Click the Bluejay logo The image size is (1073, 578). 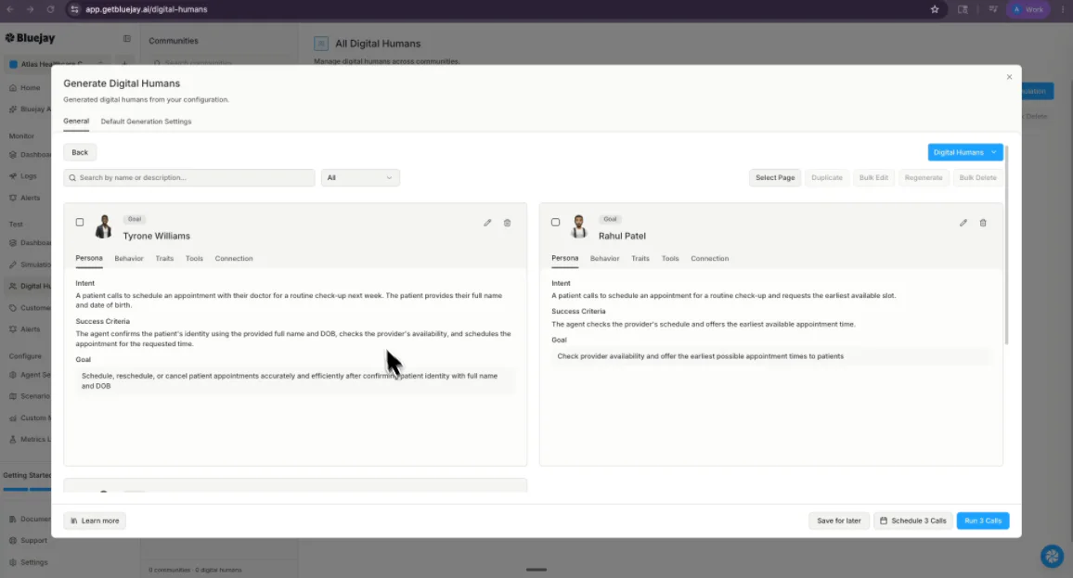(30, 38)
